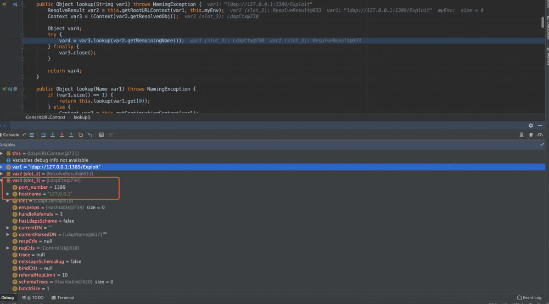Click the Threads layout icon in debug toolbar
The height and width of the screenshot is (304, 549).
pyautogui.click(x=522, y=134)
